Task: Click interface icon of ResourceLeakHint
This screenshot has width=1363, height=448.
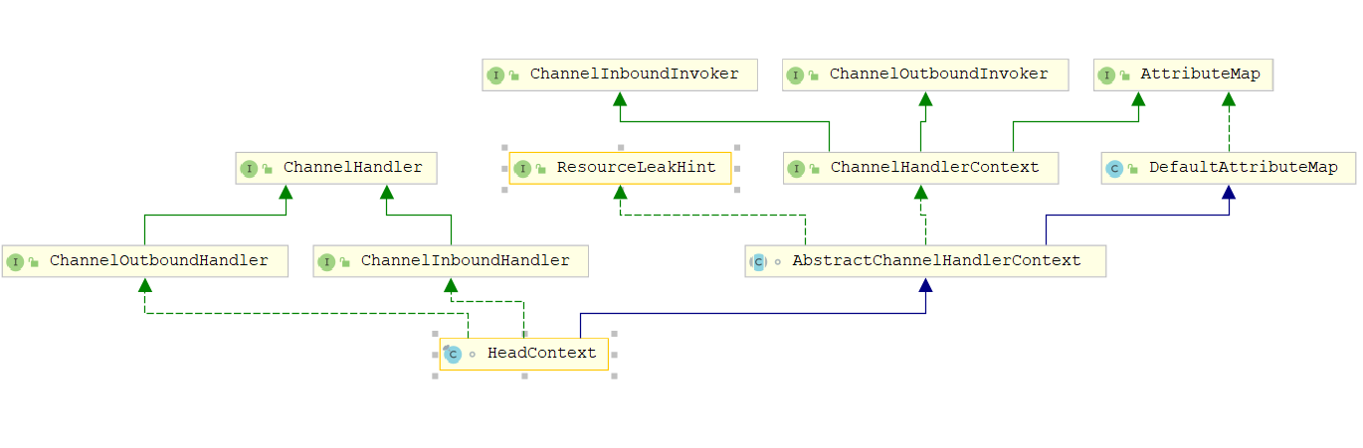Action: click(x=522, y=169)
